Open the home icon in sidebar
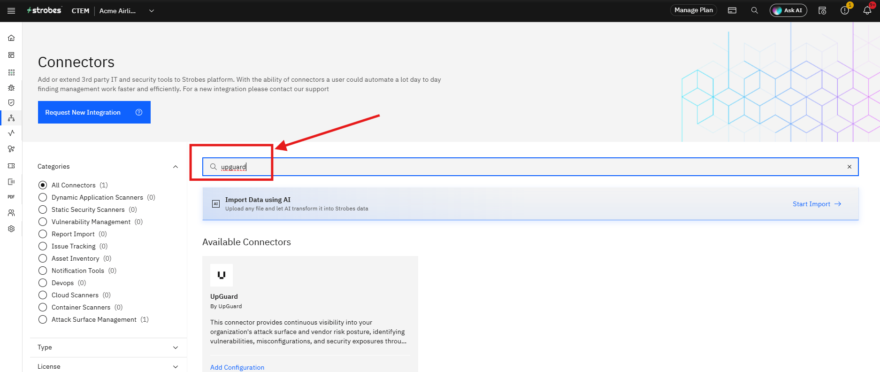The image size is (880, 372). point(11,38)
